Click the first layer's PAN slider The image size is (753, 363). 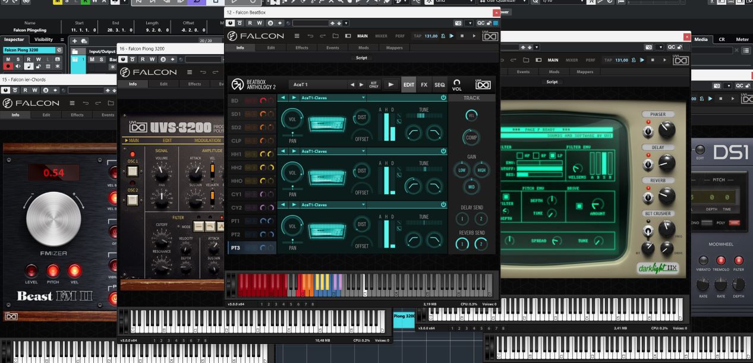(x=292, y=135)
